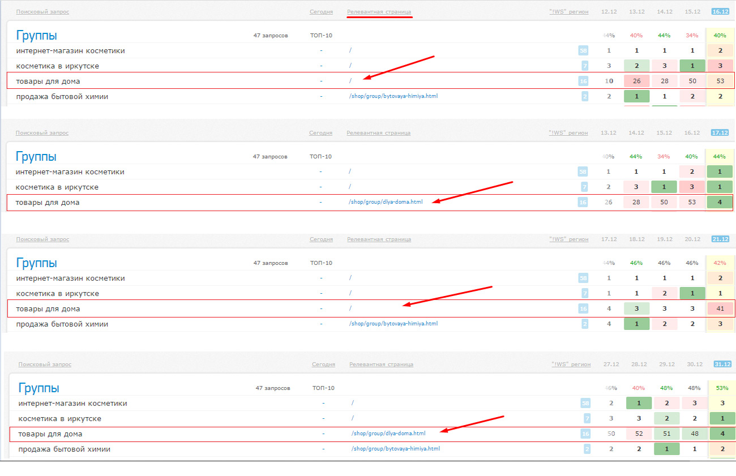This screenshot has height=476, width=736.
Task: Open dlya-doma.html link in the 17.12 report
Action: pos(386,202)
